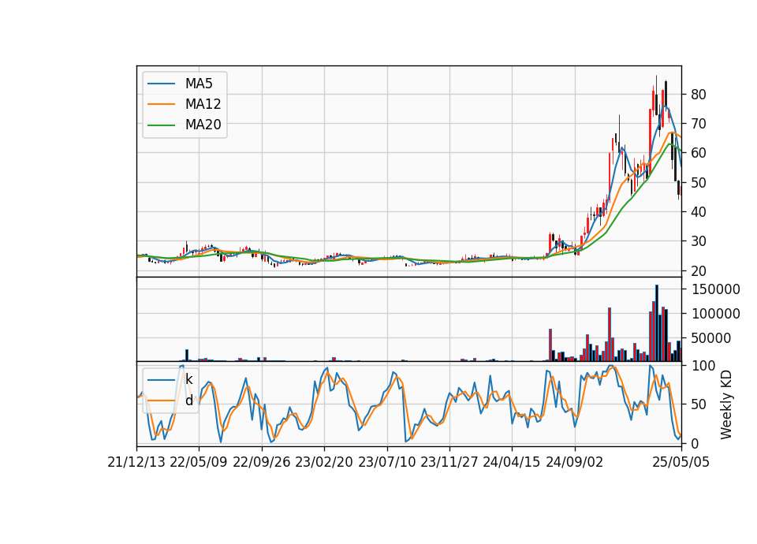Click the date label 23/07/10
The height and width of the screenshot is (544, 757).
click(386, 462)
